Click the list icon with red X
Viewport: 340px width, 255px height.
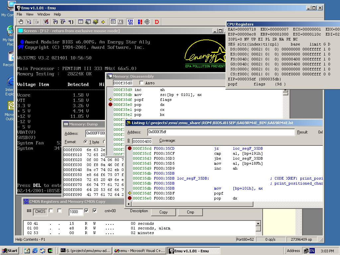(x=46, y=22)
